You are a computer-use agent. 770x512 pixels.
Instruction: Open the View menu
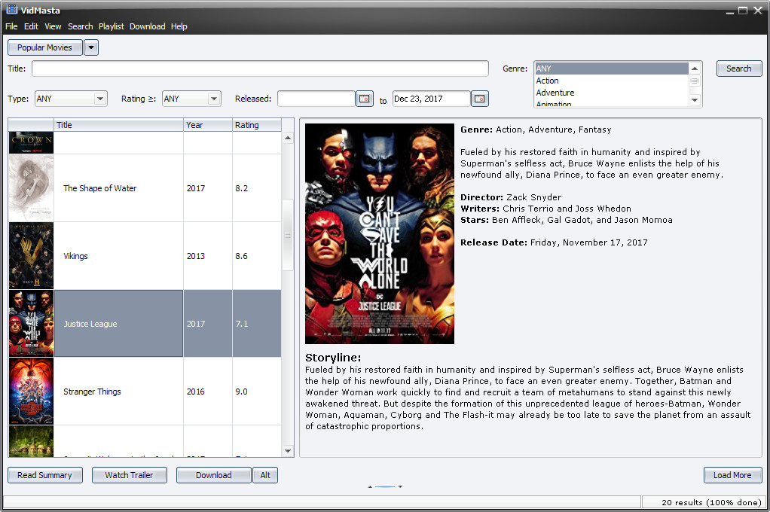click(x=53, y=26)
